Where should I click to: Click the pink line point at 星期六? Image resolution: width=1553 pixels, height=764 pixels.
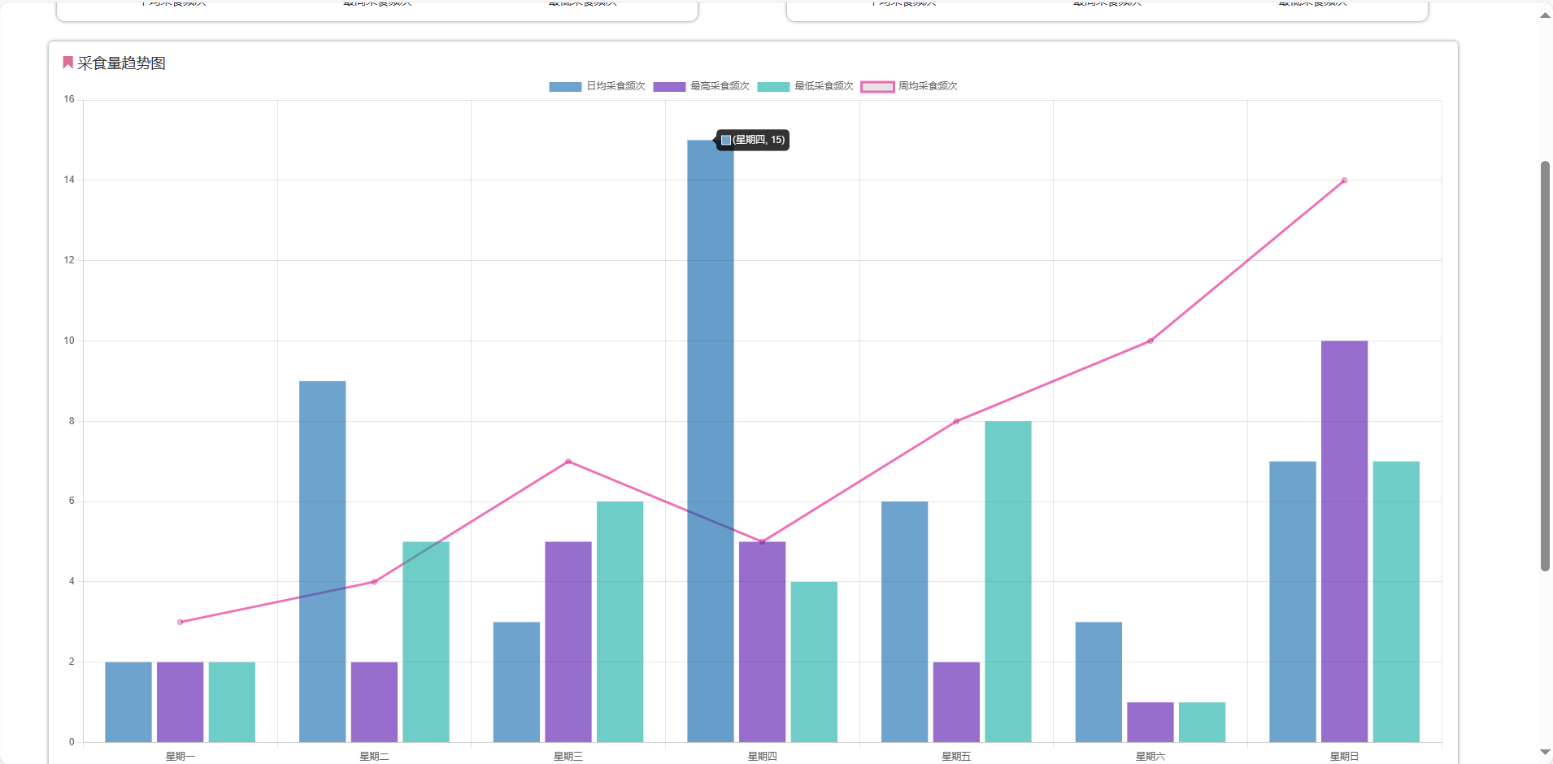pyautogui.click(x=1150, y=341)
